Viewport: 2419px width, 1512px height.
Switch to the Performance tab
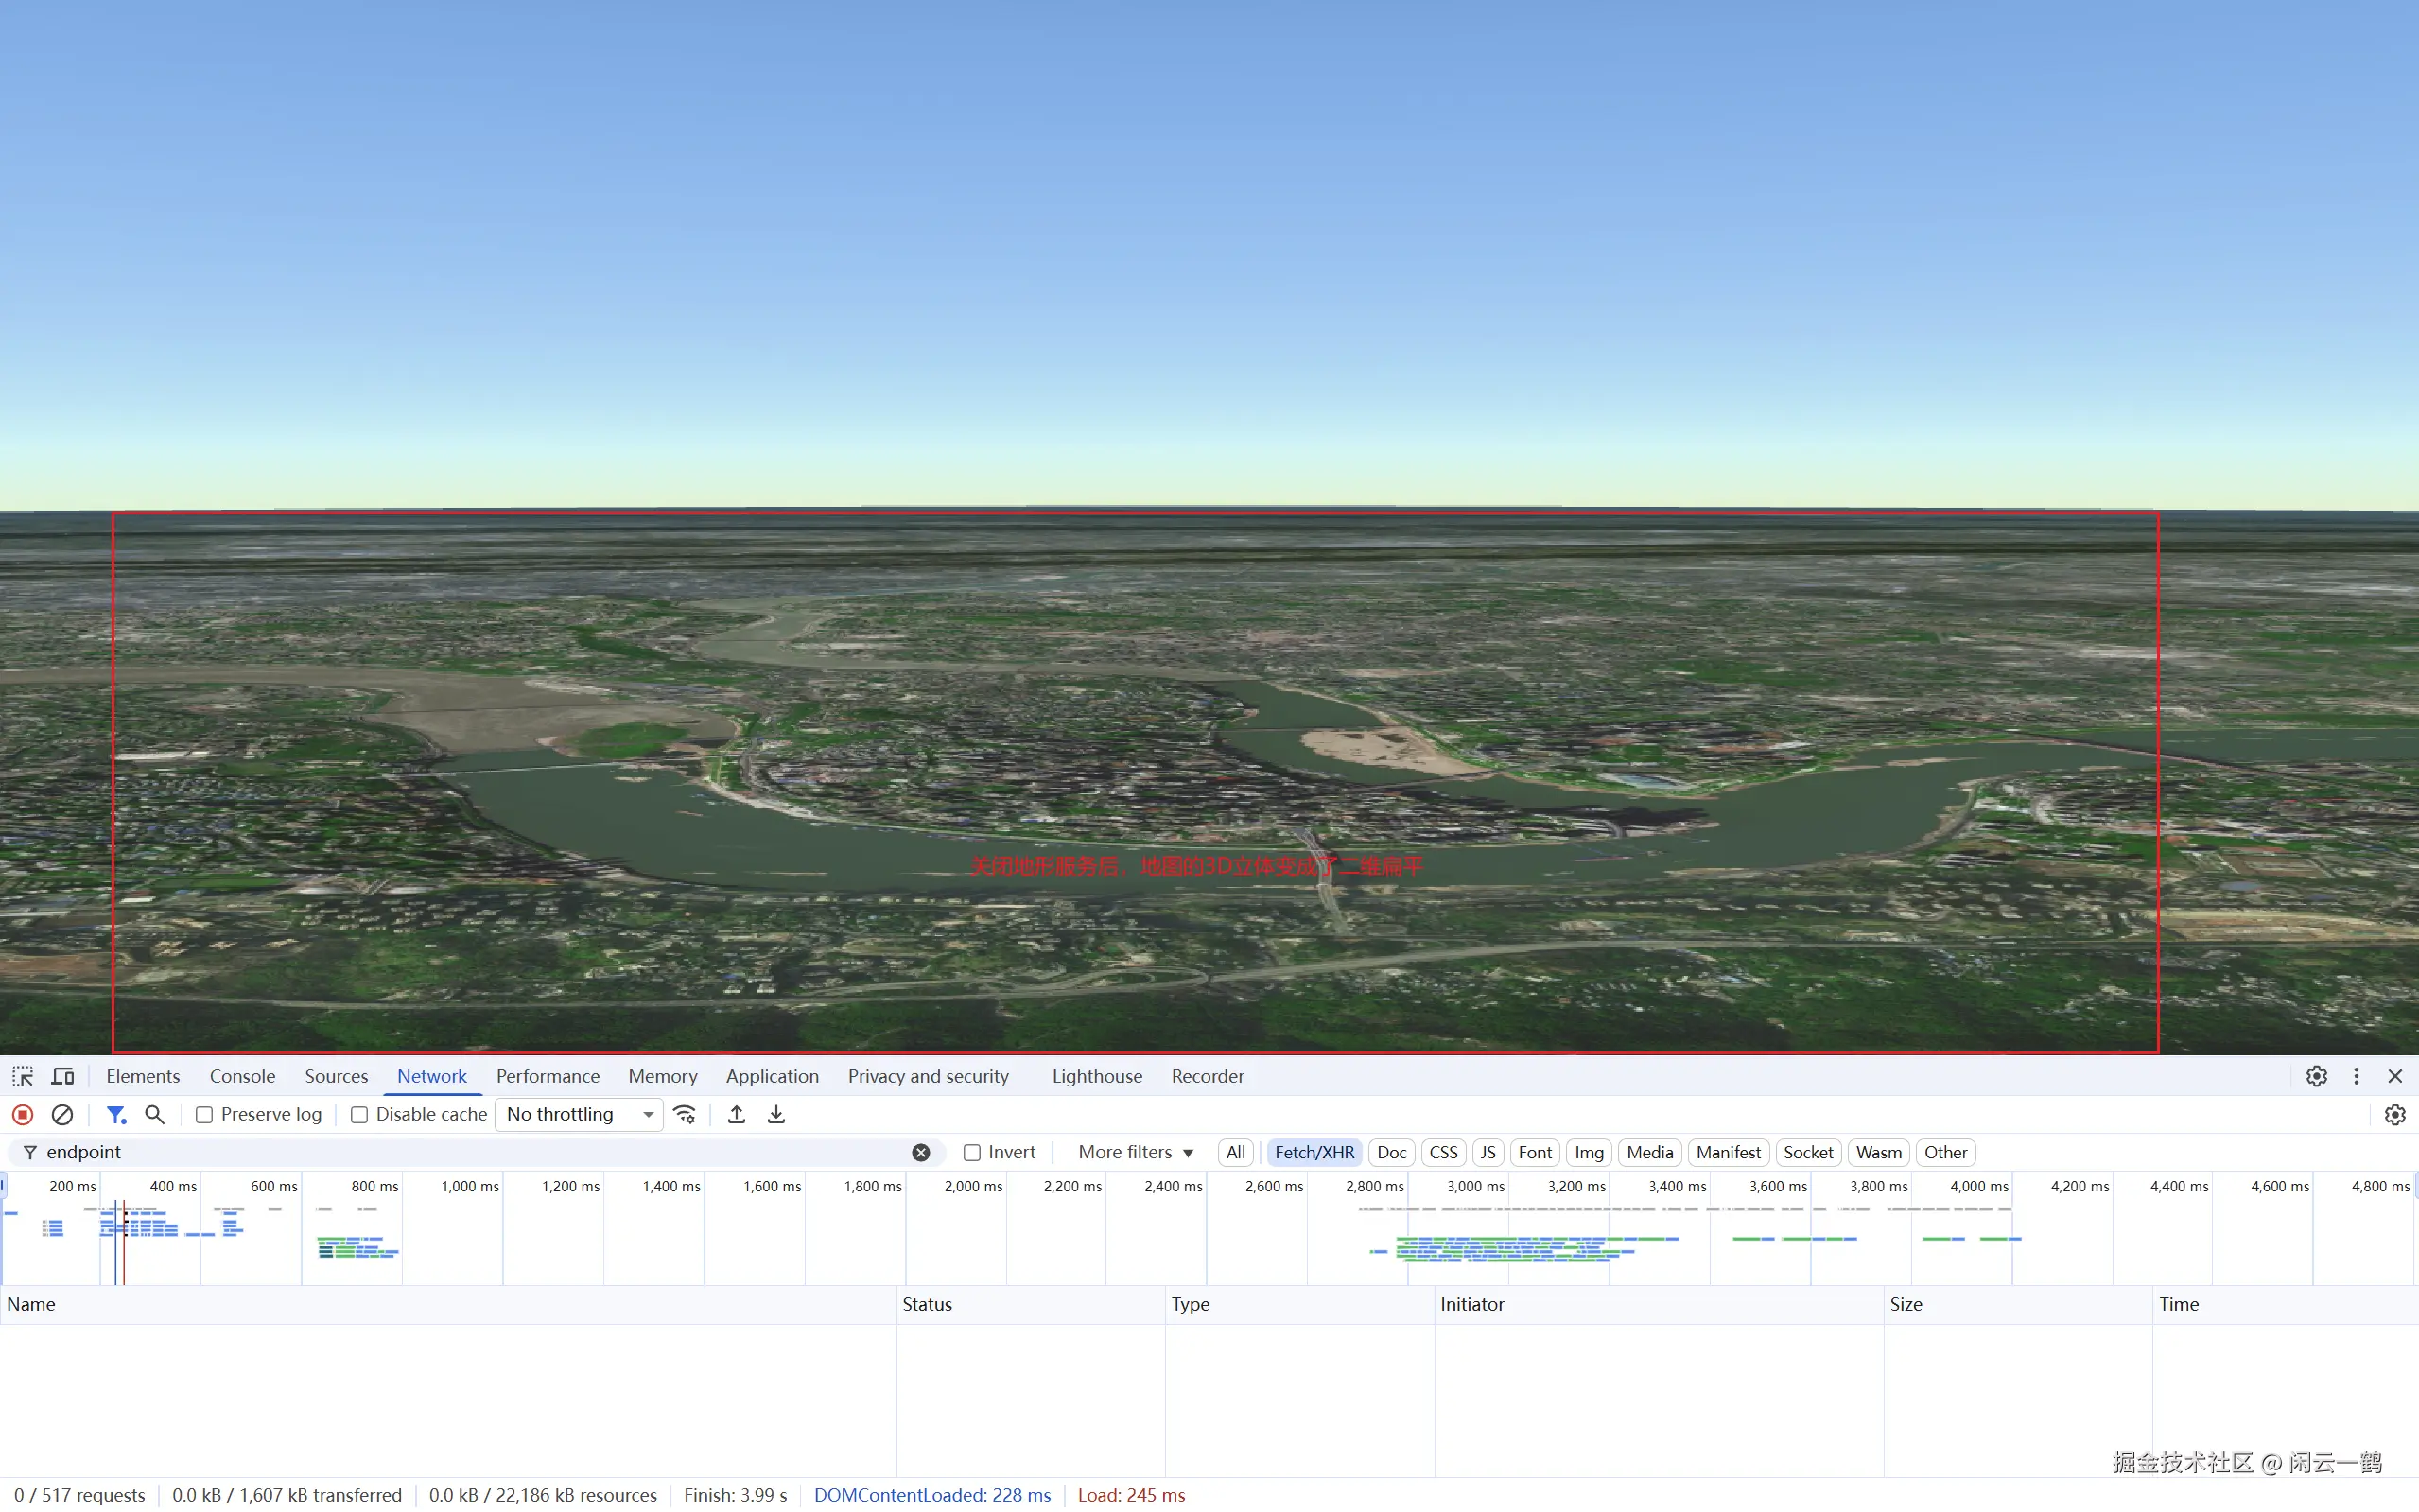(547, 1076)
